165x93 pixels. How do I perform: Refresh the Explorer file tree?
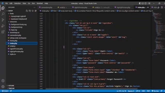coord(33,11)
